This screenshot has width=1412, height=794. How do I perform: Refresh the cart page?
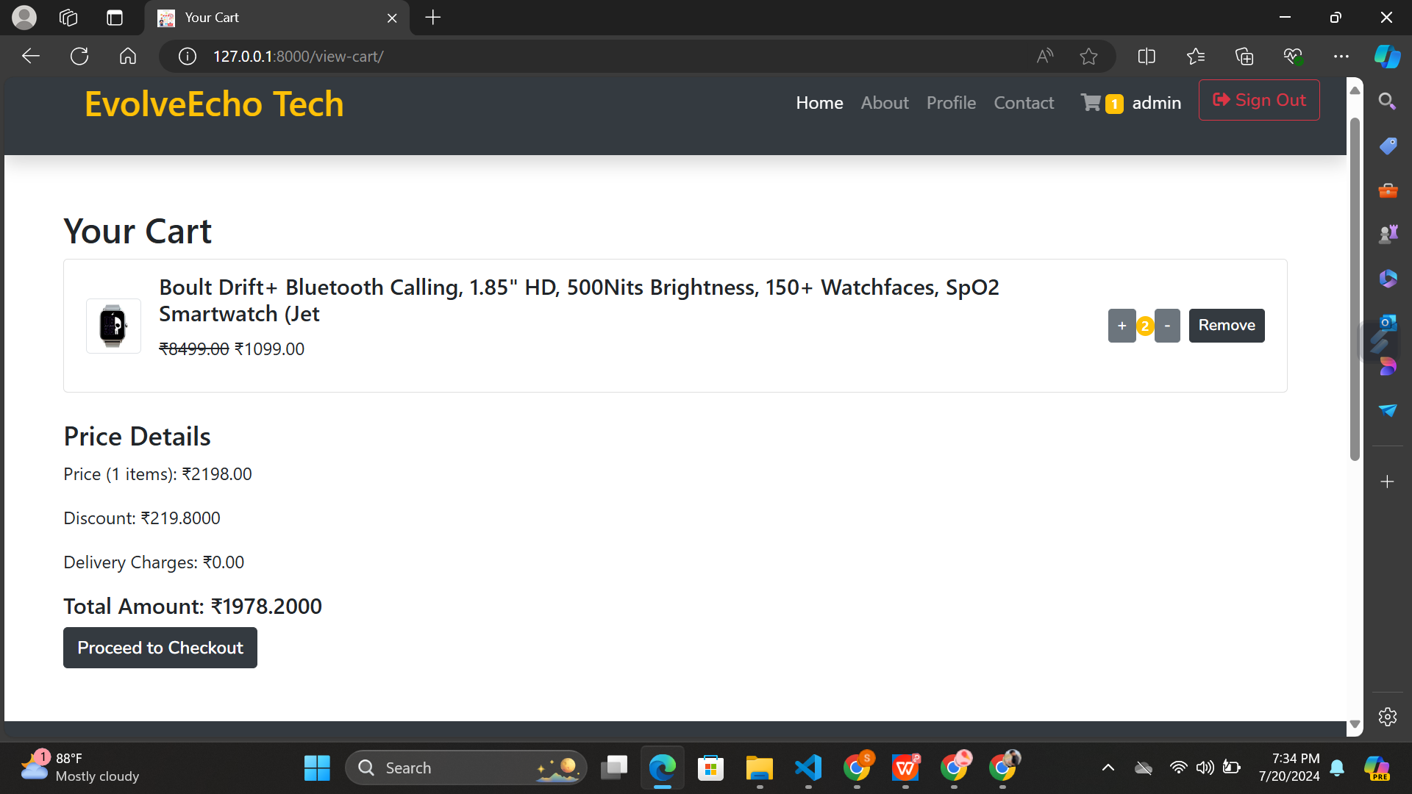pos(79,57)
